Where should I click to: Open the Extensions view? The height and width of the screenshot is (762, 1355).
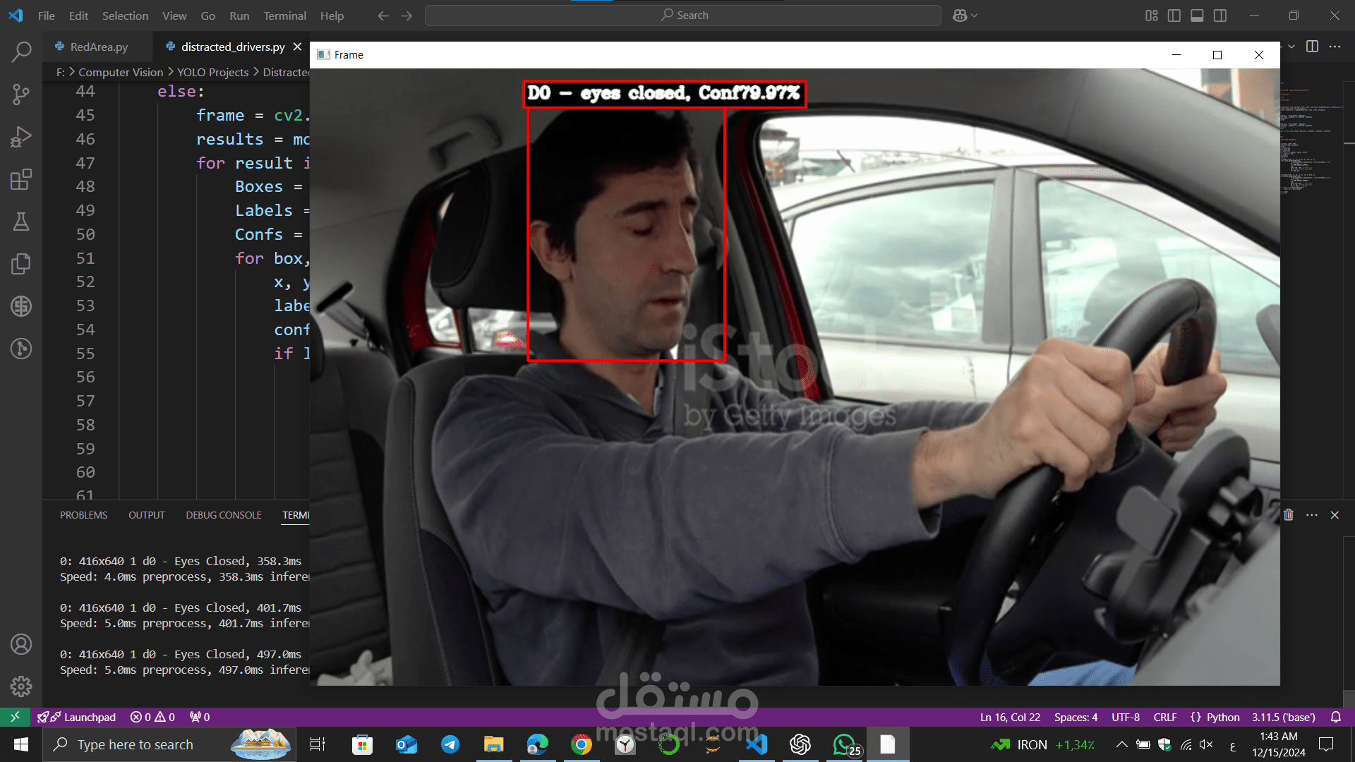[21, 179]
